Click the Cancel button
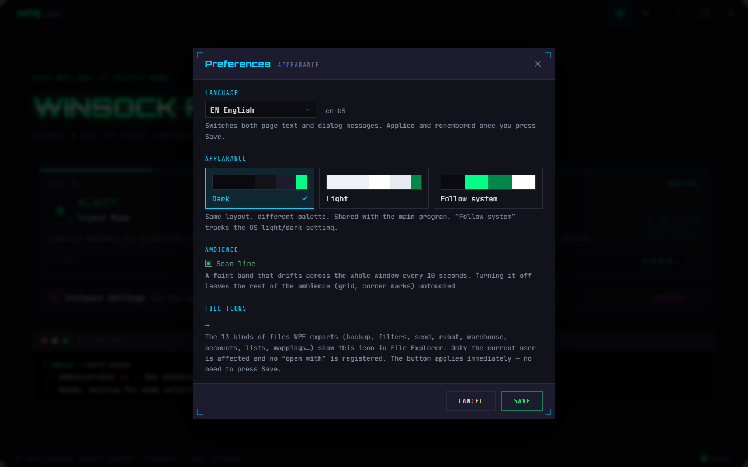The height and width of the screenshot is (467, 748). [x=470, y=401]
